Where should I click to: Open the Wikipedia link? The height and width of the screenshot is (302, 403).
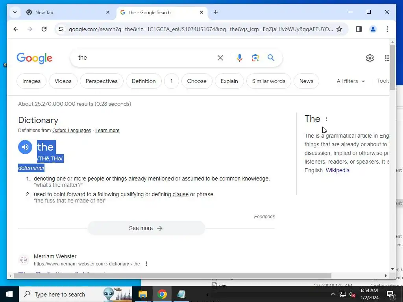337,170
